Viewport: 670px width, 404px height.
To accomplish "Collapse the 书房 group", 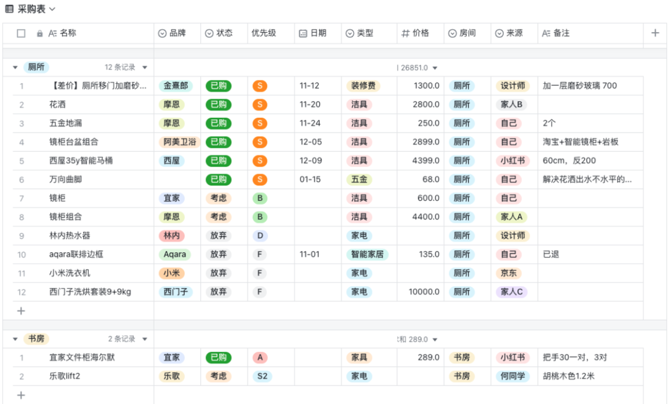I will [x=15, y=339].
